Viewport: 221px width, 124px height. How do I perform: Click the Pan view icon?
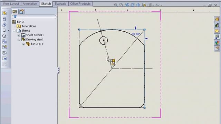pyautogui.click(x=138, y=5)
